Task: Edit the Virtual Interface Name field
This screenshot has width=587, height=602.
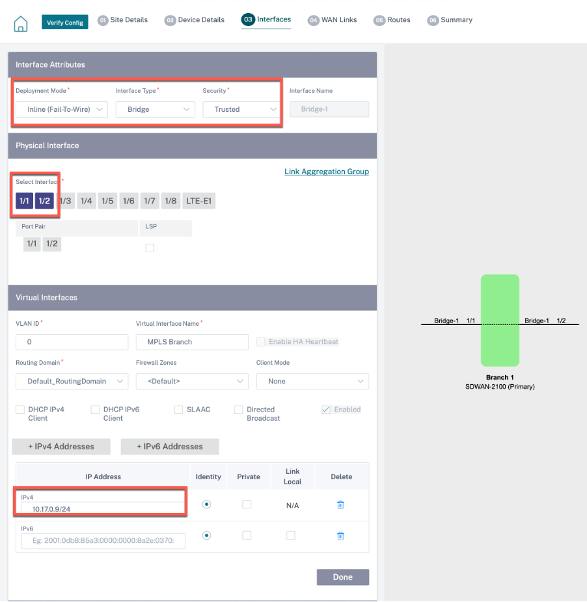Action: click(x=192, y=342)
